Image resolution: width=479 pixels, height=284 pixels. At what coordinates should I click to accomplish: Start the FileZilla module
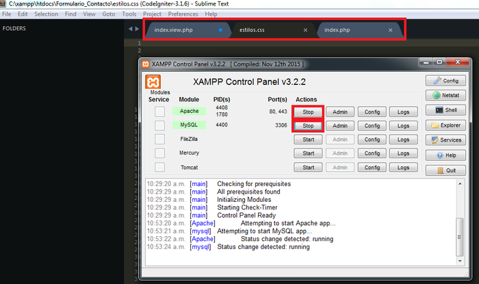308,140
